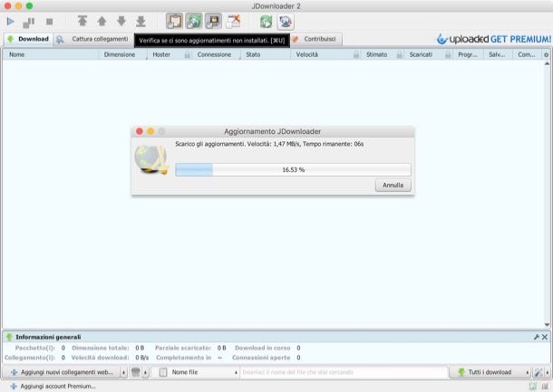The image size is (553, 392).
Task: Open Informazioni generali panel settings wrench
Action: pyautogui.click(x=537, y=337)
